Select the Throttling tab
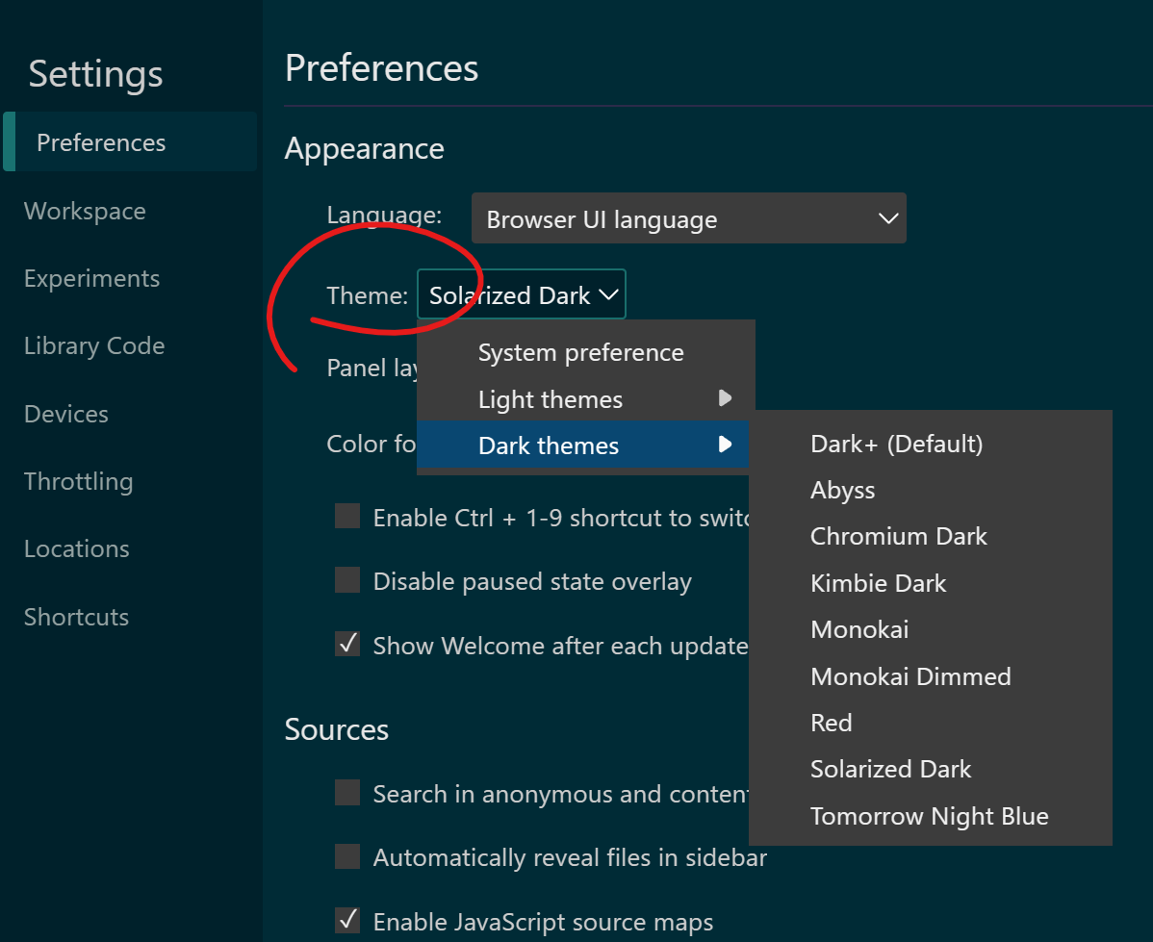This screenshot has width=1153, height=942. (x=79, y=481)
